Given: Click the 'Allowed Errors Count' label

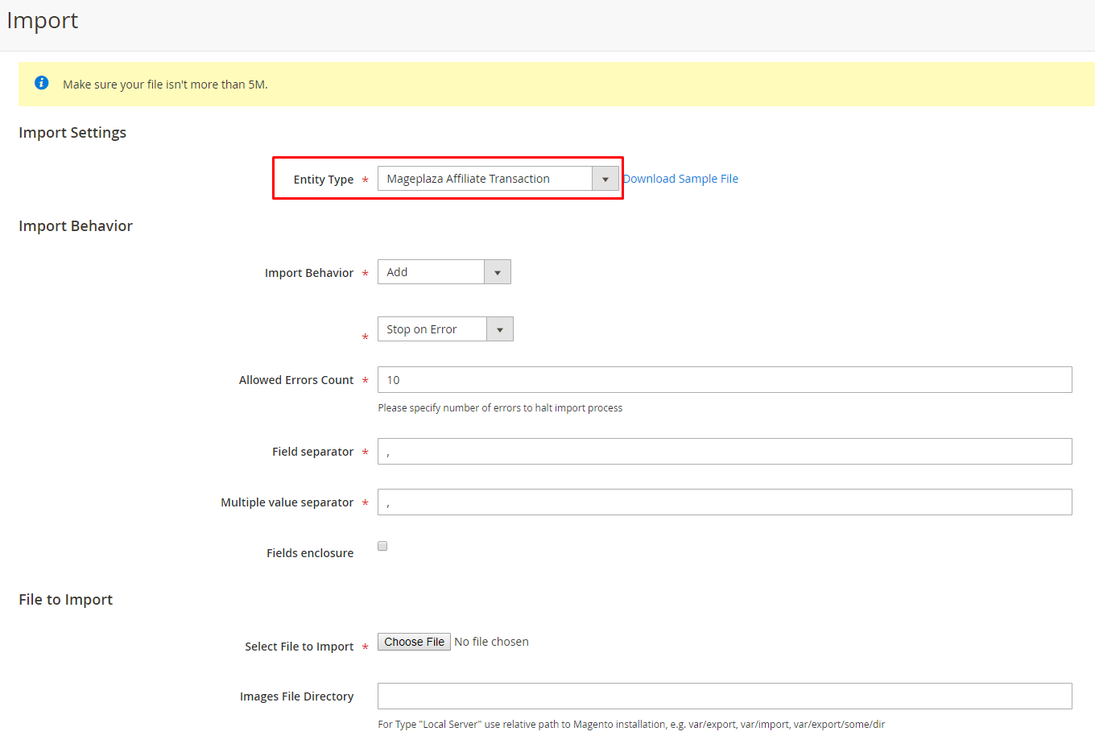Looking at the screenshot, I should coord(295,380).
